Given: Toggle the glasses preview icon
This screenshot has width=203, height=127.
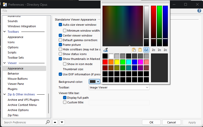Looking at the screenshot, I should 146,50.
